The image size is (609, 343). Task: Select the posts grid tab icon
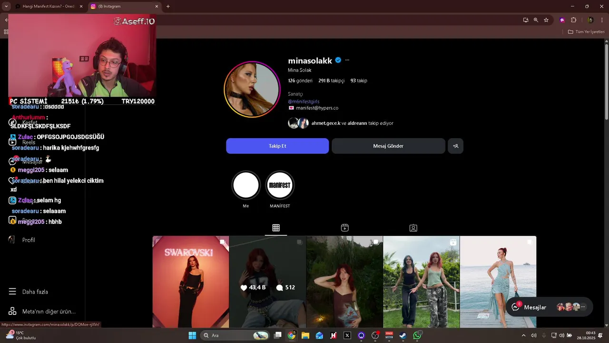(x=276, y=228)
